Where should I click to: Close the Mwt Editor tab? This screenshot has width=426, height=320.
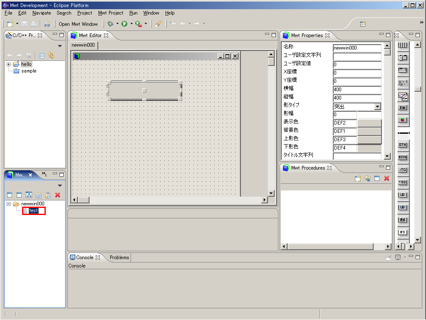click(106, 35)
